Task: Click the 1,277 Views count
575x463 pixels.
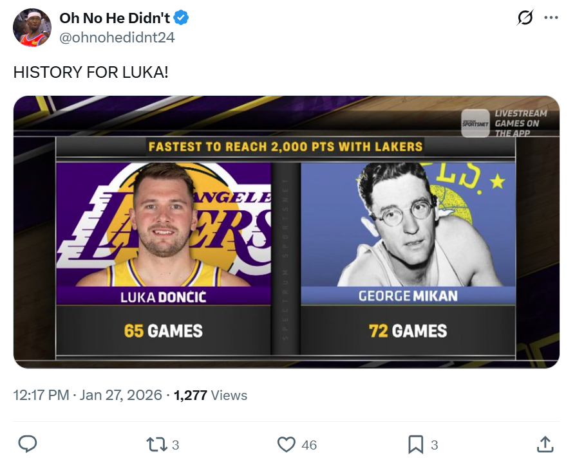Action: [211, 395]
